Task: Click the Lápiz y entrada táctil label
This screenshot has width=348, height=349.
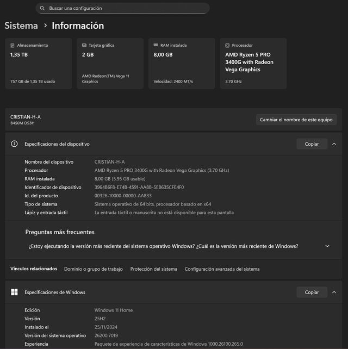Action: coord(46,213)
